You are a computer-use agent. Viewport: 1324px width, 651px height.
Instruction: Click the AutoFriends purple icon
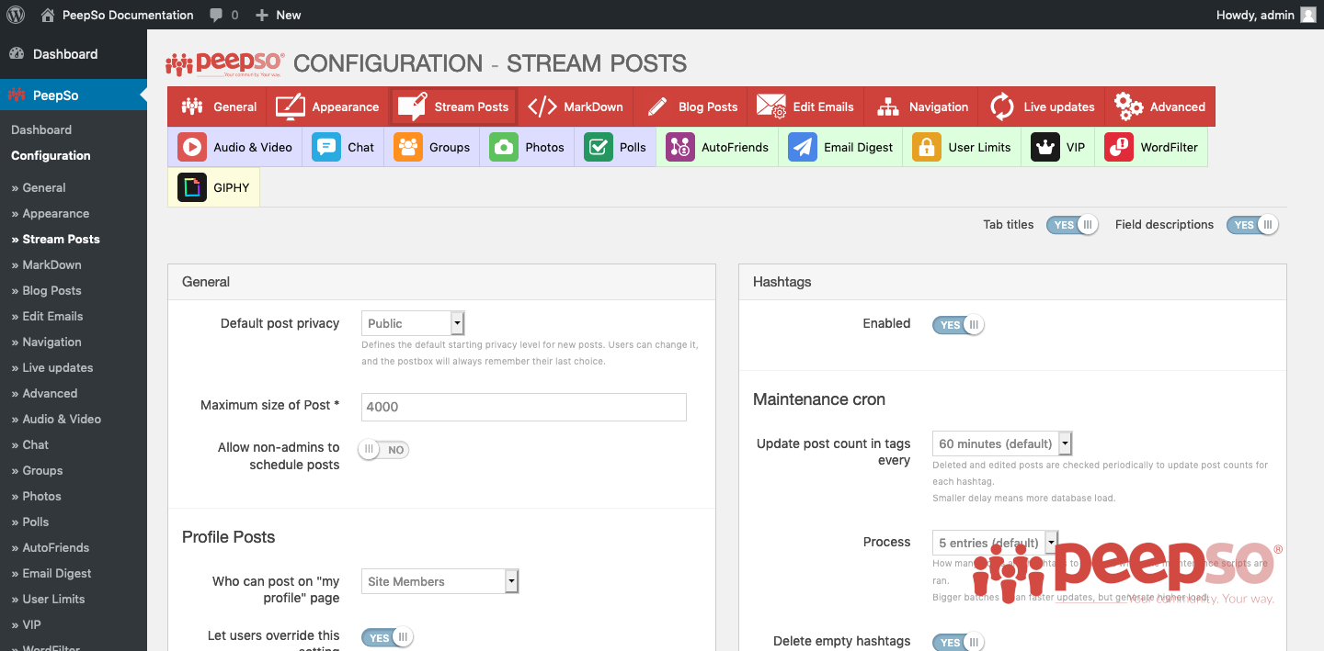(680, 147)
